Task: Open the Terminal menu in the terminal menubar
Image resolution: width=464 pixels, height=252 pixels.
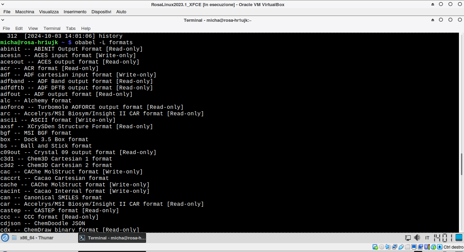Action: [52, 28]
